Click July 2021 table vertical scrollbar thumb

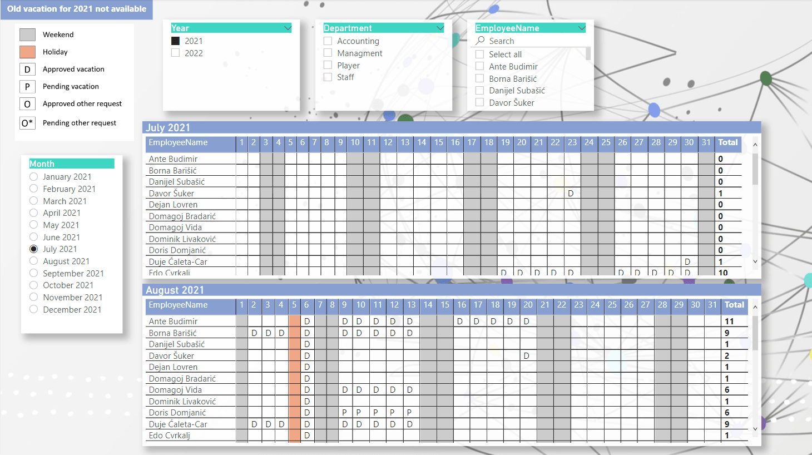coord(755,169)
